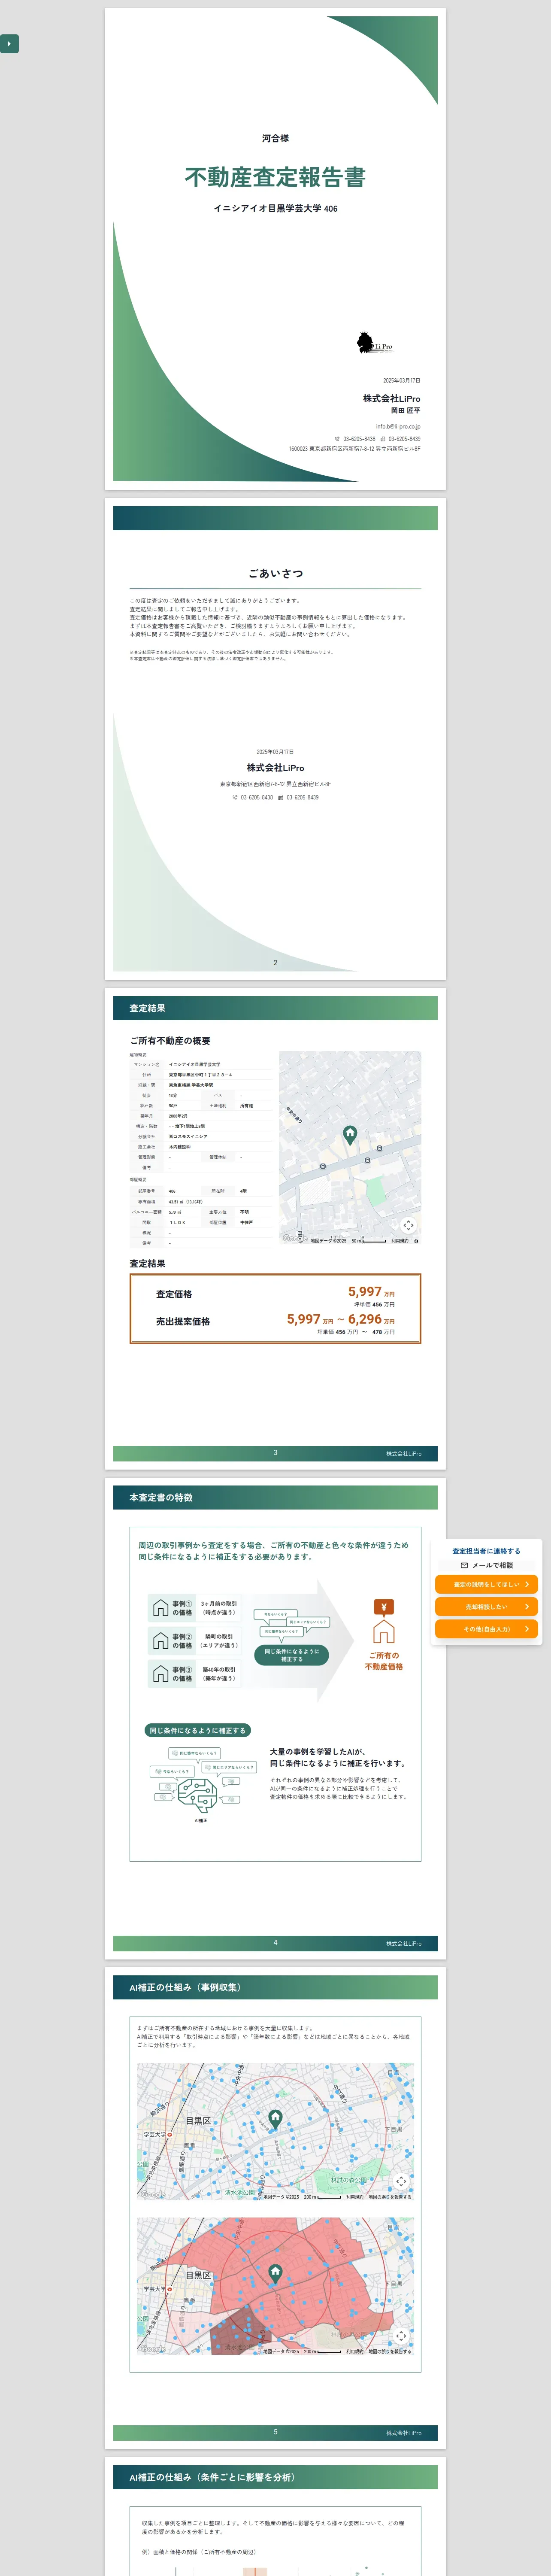Click the ごあいさつ heading

coord(275,573)
